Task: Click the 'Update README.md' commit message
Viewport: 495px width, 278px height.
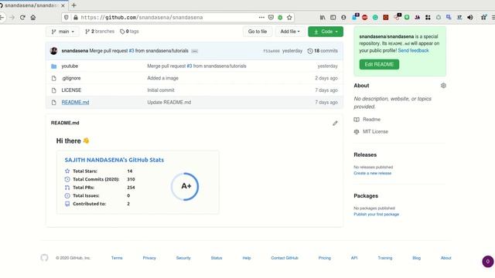Action: [169, 103]
